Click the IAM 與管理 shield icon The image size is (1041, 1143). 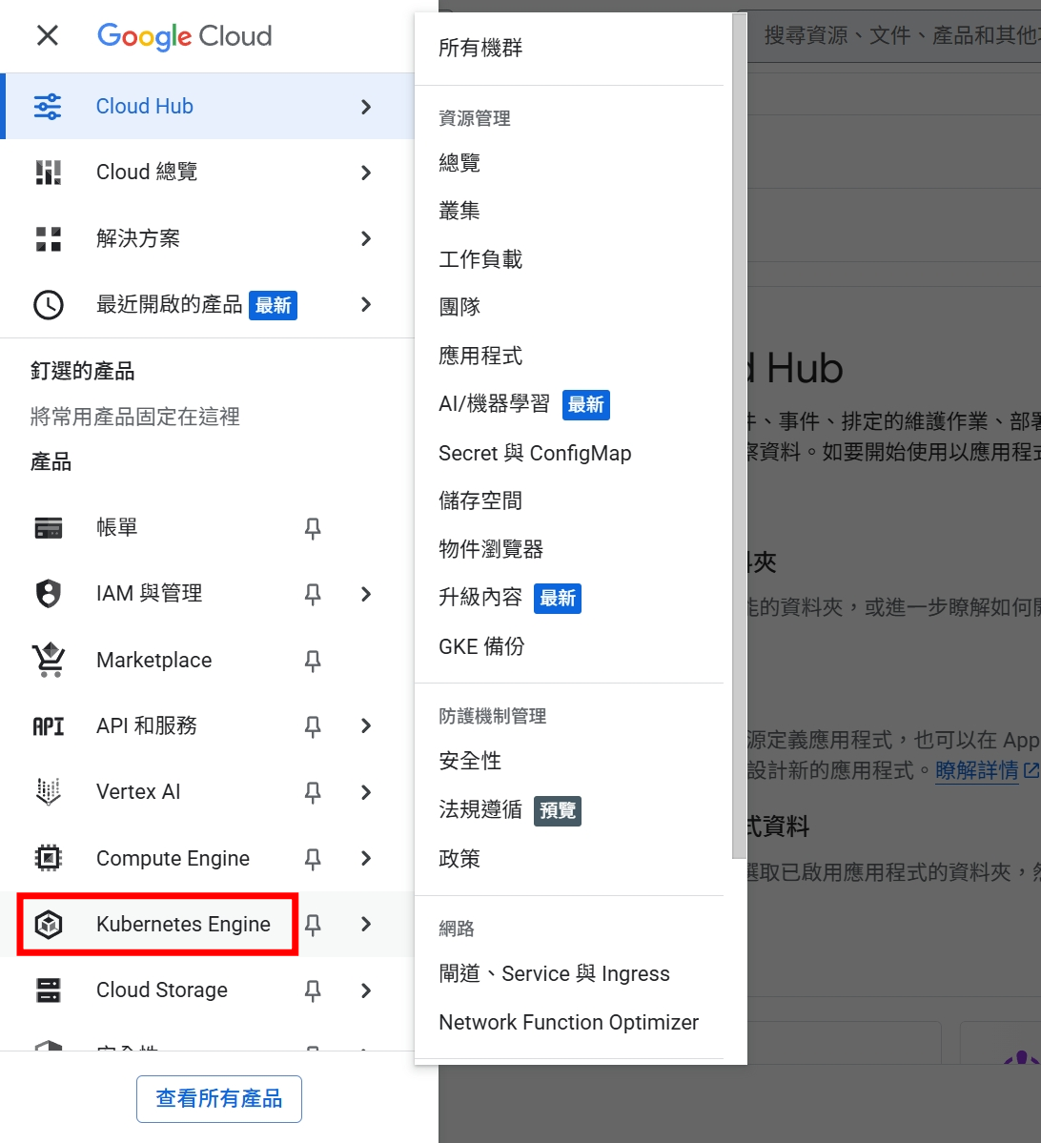(48, 593)
